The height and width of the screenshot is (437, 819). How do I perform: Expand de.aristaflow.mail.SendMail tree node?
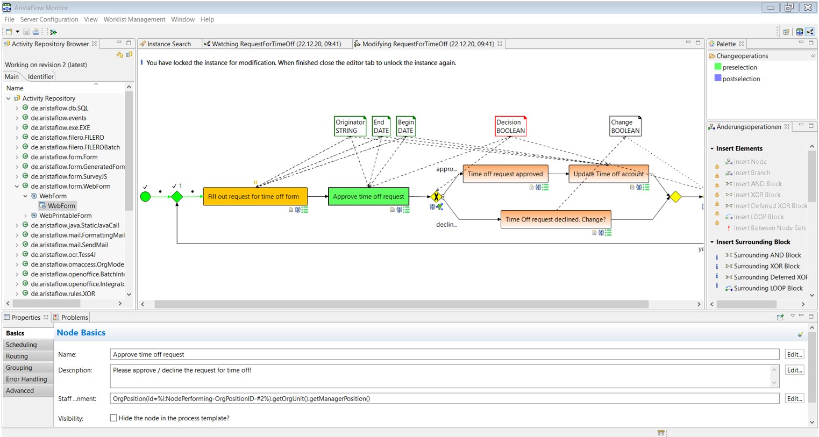point(17,245)
